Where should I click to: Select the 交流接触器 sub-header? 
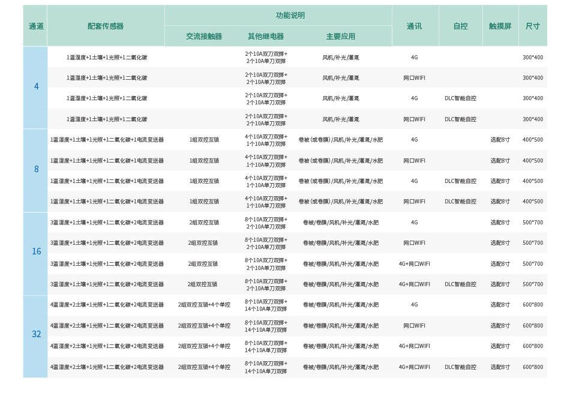click(x=203, y=36)
